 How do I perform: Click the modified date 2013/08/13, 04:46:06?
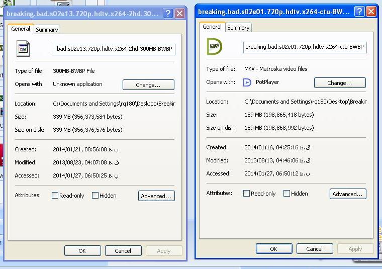coord(277,160)
